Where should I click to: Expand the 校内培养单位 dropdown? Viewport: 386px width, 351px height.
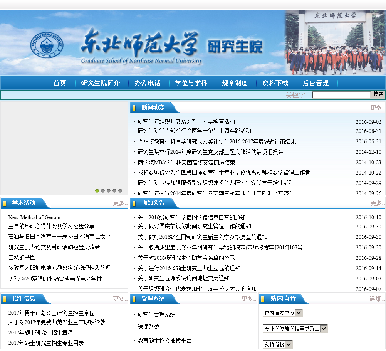point(282,313)
